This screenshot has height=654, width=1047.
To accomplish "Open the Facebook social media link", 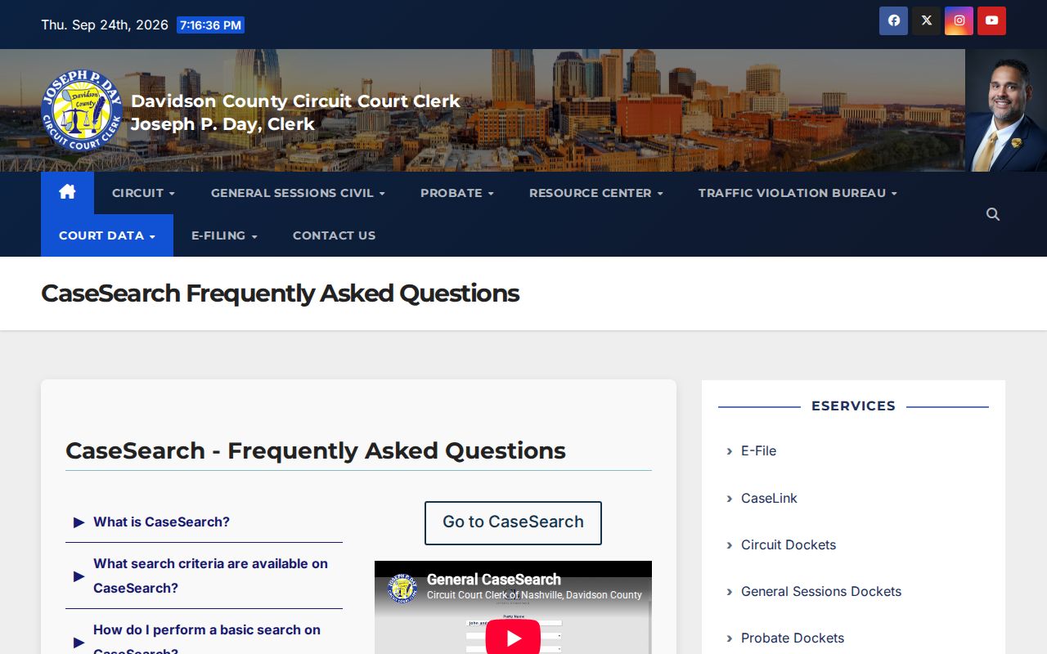I will pos(893,21).
